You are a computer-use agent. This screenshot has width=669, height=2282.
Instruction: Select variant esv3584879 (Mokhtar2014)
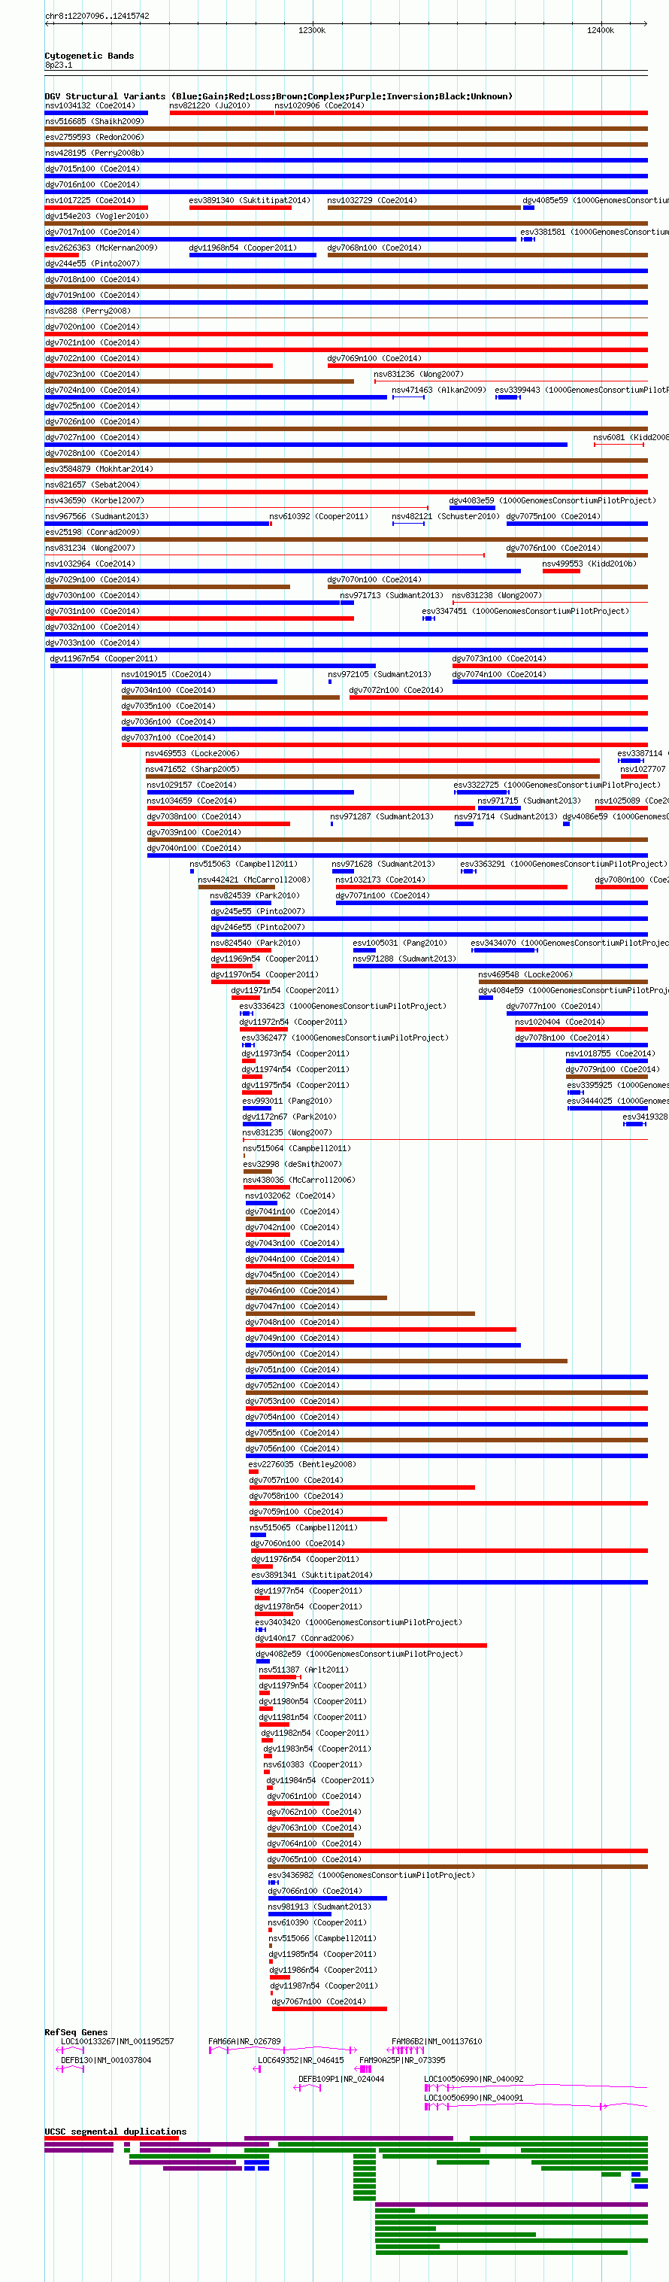coord(99,469)
